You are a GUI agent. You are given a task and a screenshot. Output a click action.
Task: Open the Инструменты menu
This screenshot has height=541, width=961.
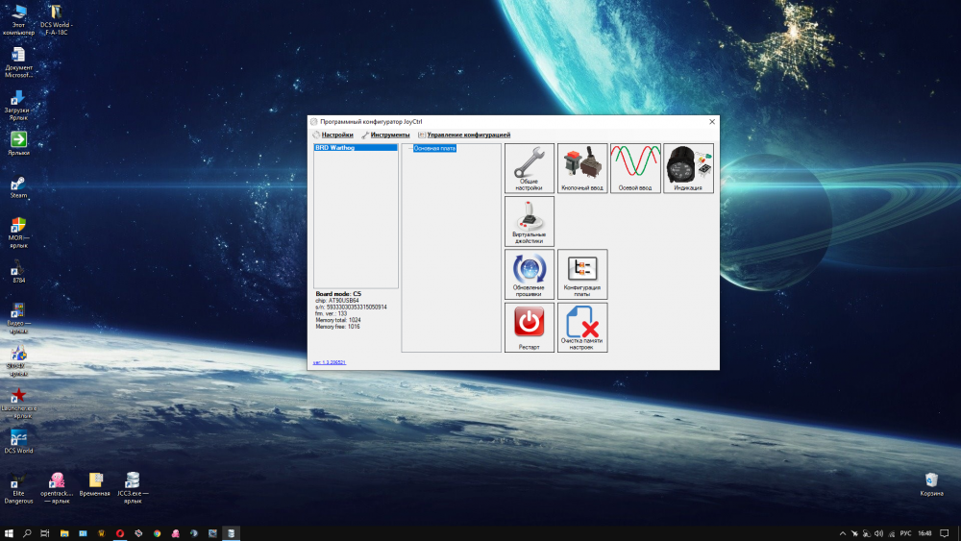pyautogui.click(x=390, y=135)
